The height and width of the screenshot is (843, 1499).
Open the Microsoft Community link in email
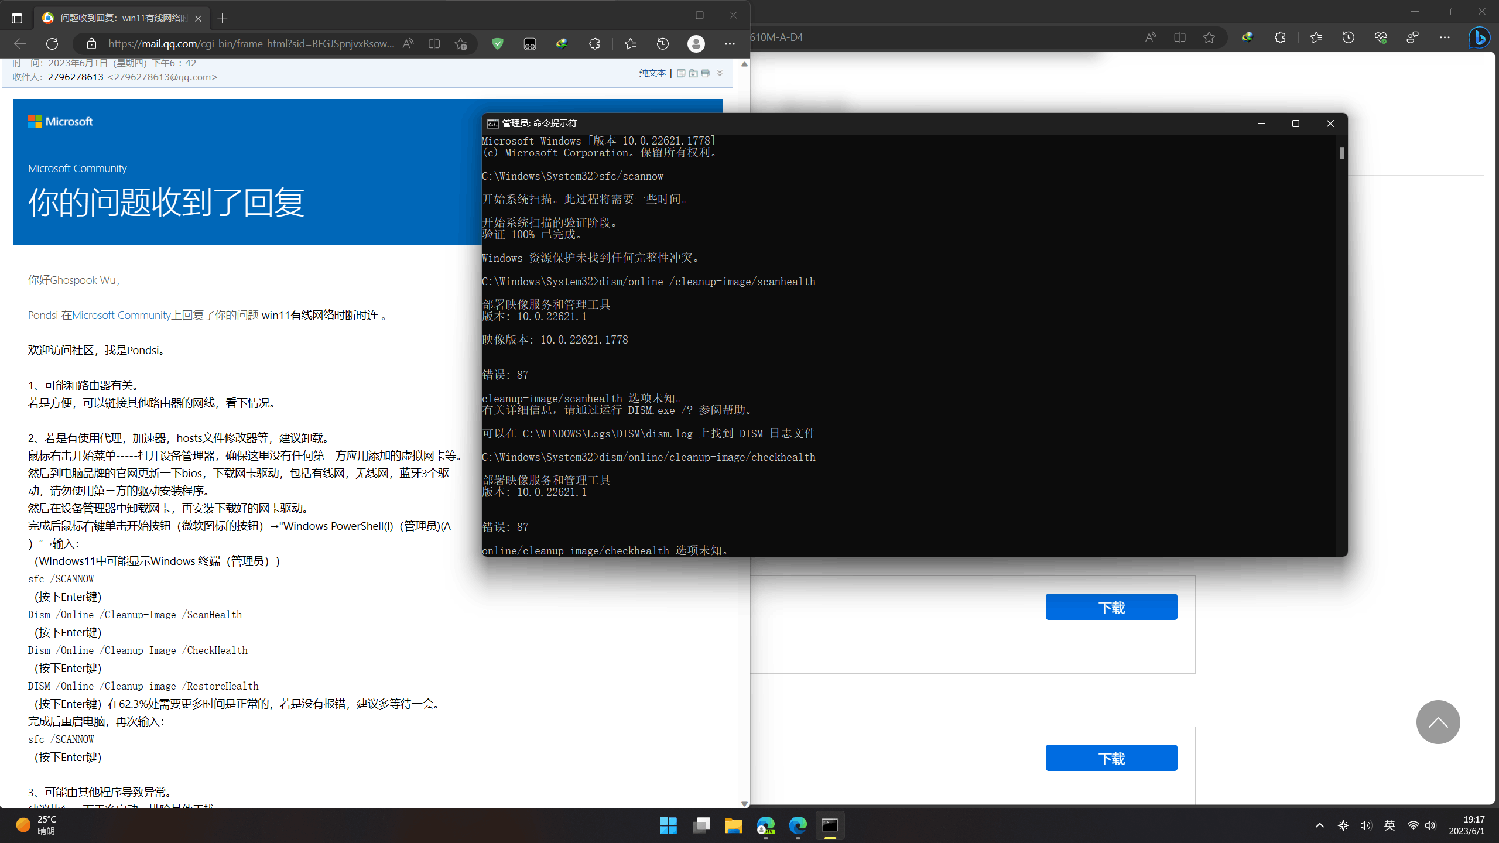[121, 315]
